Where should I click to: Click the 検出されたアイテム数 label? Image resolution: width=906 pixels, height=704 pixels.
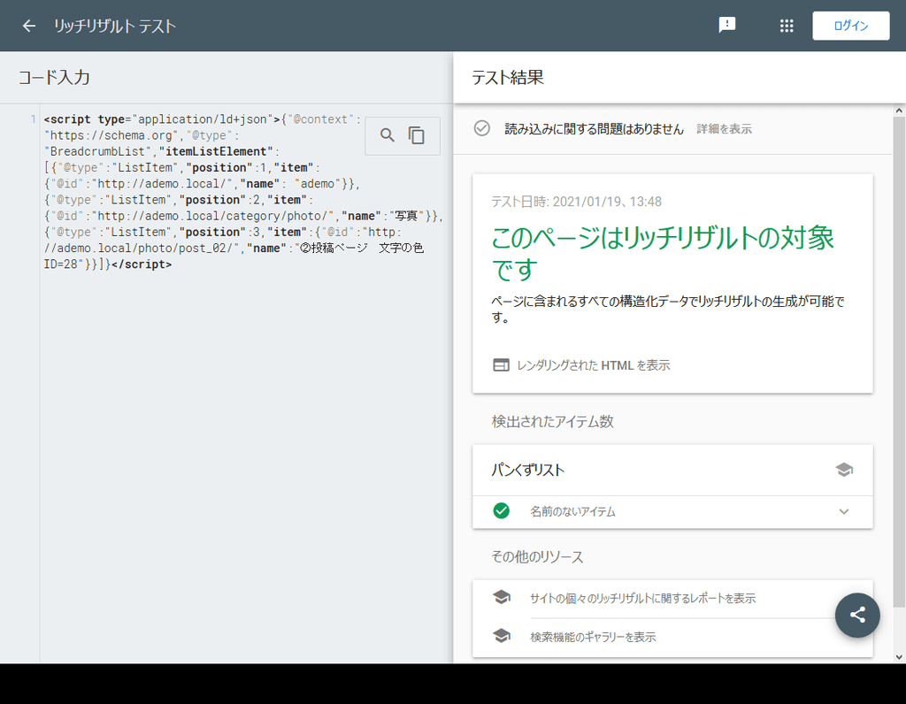[552, 422]
